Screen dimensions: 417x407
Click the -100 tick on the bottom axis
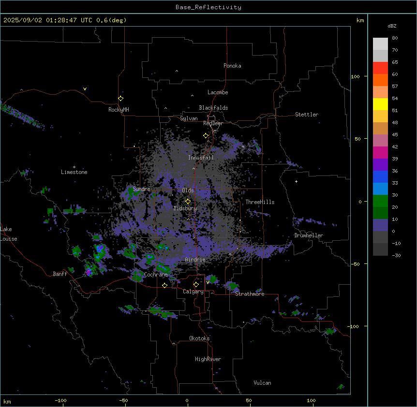tap(60, 400)
